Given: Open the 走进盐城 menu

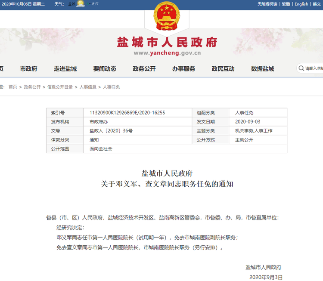Looking at the screenshot, I should coord(65,68).
